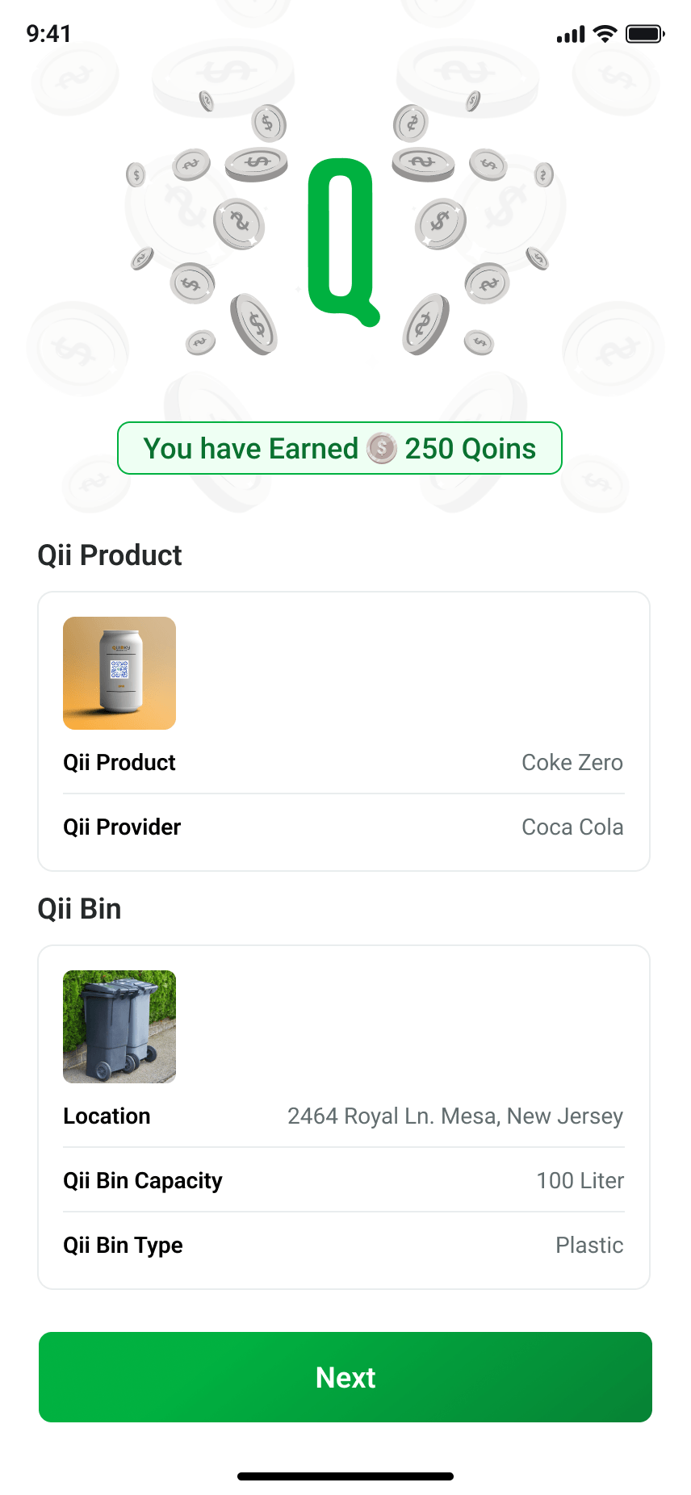Tap the battery indicator icon
This screenshot has height=1495, width=691.
[x=645, y=34]
